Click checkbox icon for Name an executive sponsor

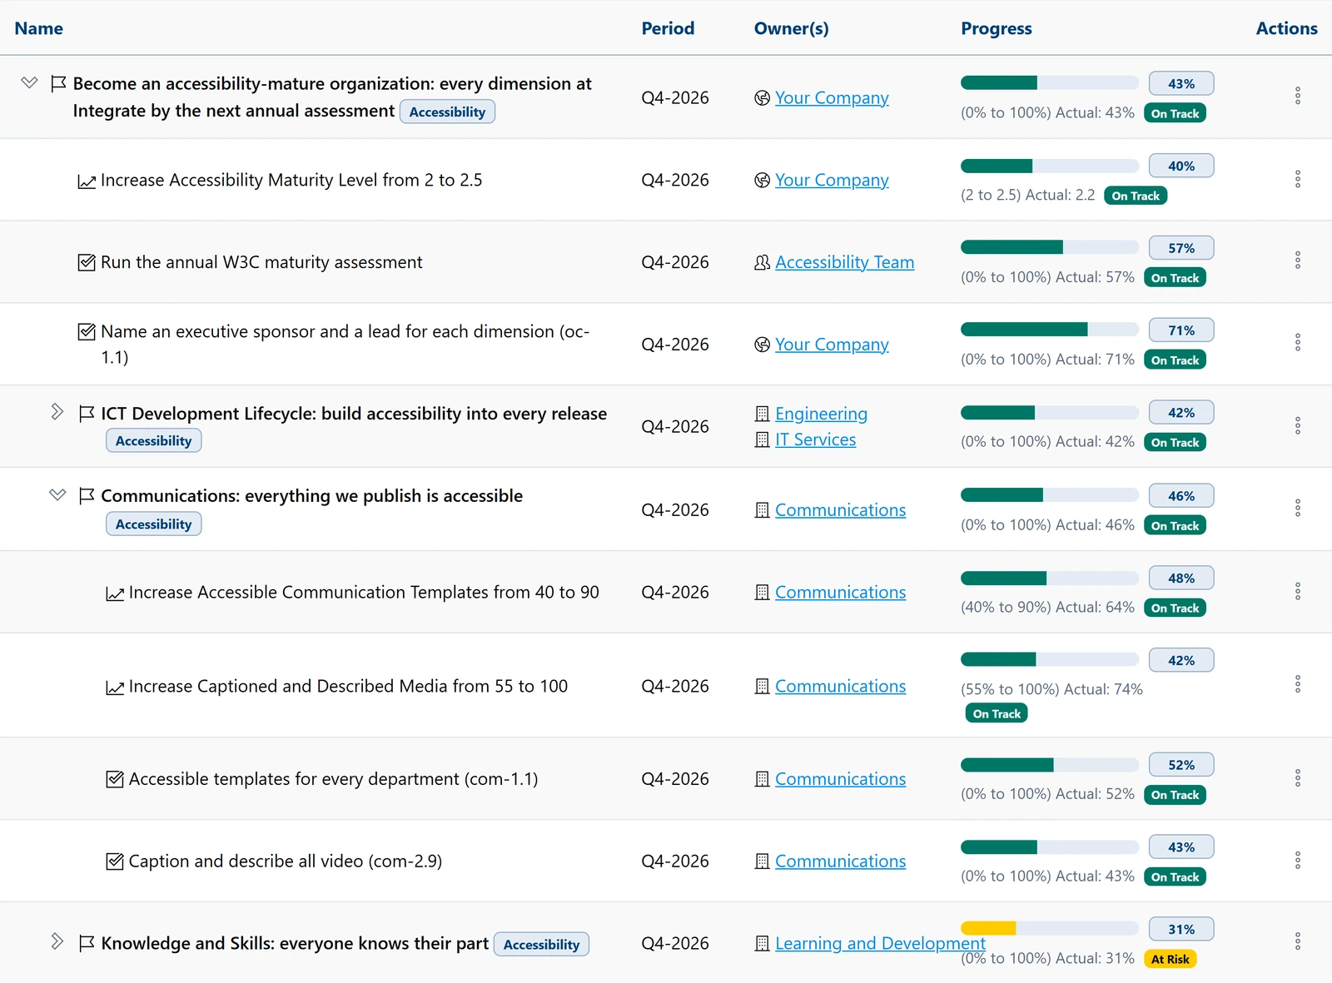pyautogui.click(x=87, y=332)
